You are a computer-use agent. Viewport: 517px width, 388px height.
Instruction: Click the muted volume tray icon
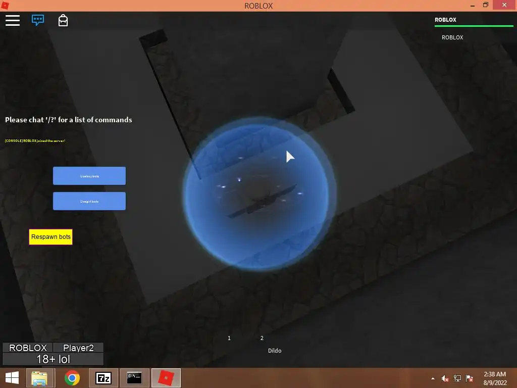(x=445, y=378)
